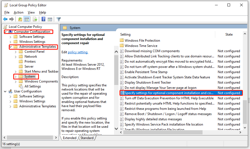Image resolution: width=250 pixels, height=149 pixels.
Task: Click the User Configuration user icon
Action: [10, 91]
